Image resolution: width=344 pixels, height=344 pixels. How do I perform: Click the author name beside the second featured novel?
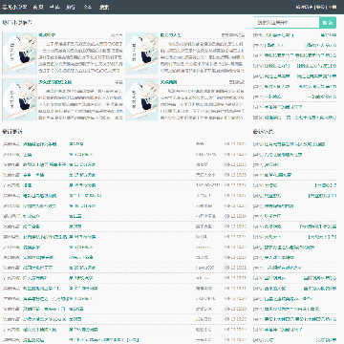(x=233, y=34)
